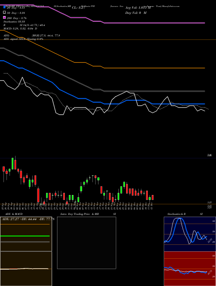The width and height of the screenshot is (216, 286).
Task: Click the blue stochastics oscillator chart
Action: click(x=190, y=234)
